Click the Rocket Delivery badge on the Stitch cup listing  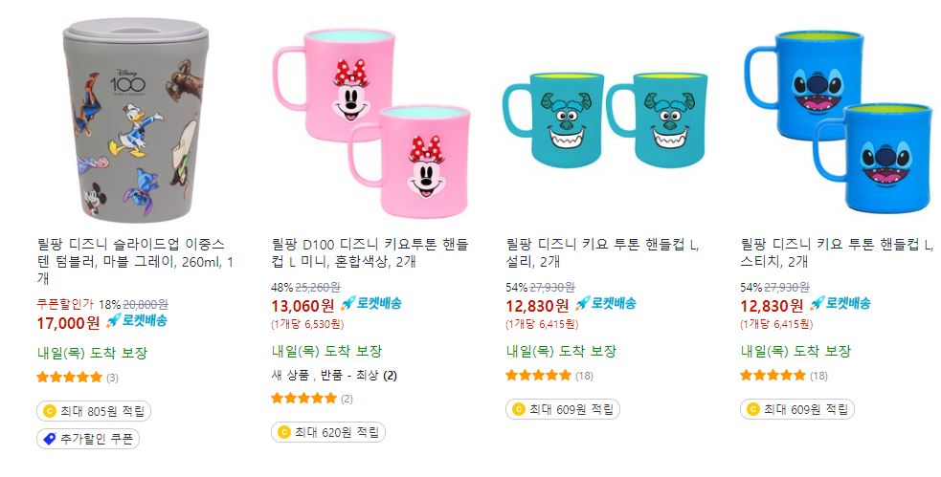coord(840,303)
